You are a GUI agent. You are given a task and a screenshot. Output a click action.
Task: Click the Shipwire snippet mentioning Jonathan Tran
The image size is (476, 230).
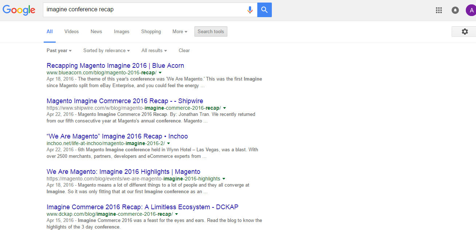tap(151, 118)
